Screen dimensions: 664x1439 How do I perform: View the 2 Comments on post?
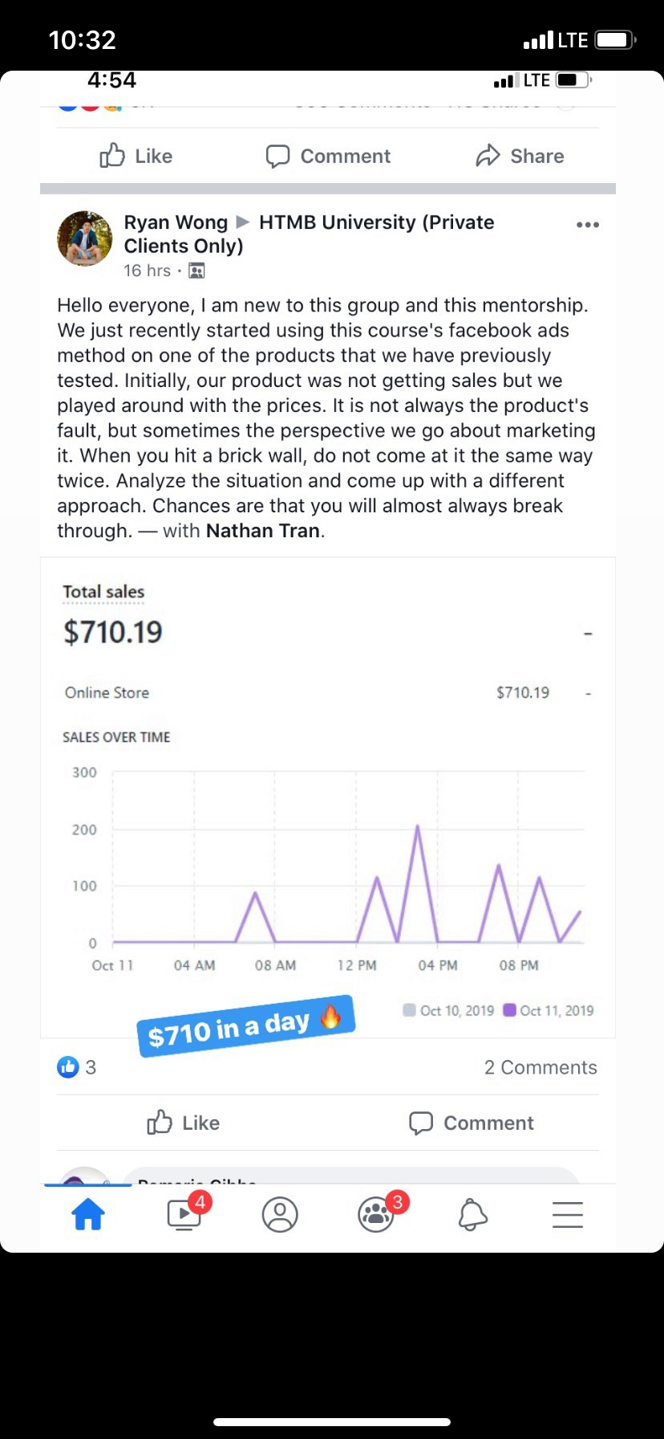[541, 1067]
